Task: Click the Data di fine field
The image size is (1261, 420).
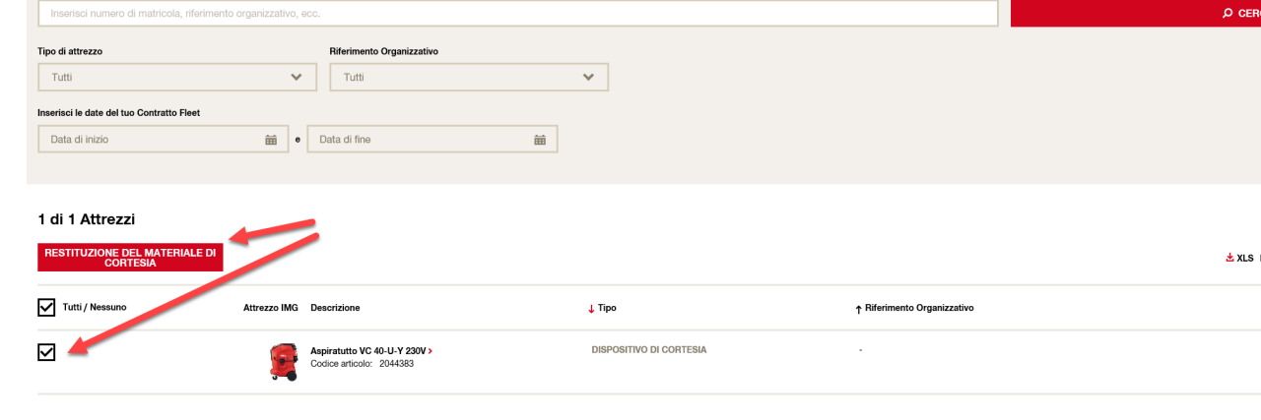Action: 431,140
